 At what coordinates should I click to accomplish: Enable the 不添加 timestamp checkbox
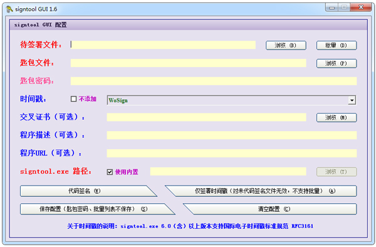pyautogui.click(x=73, y=99)
